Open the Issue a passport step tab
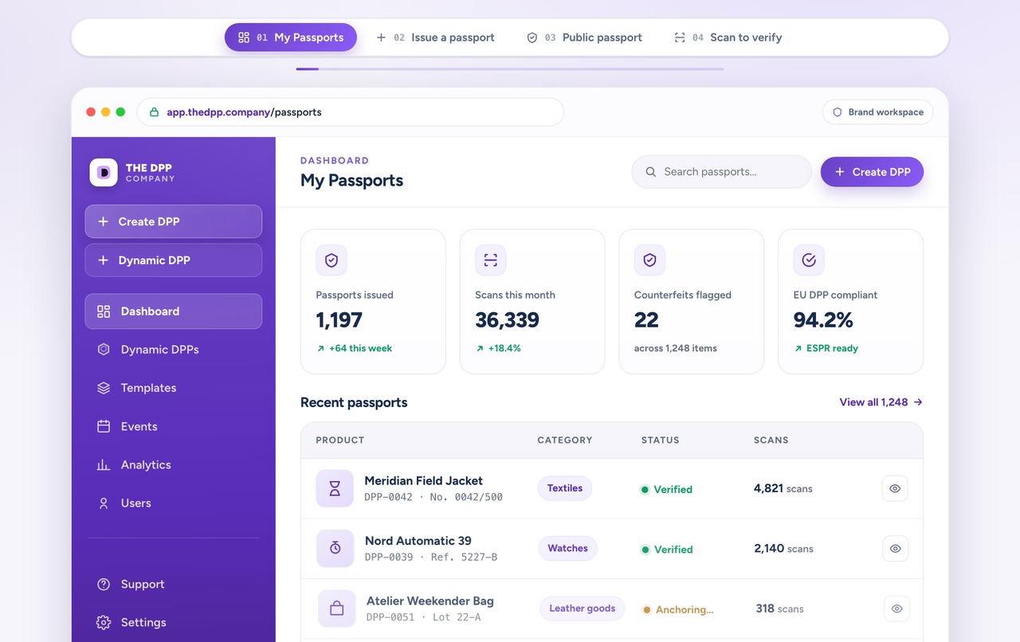1020x642 pixels. [435, 37]
